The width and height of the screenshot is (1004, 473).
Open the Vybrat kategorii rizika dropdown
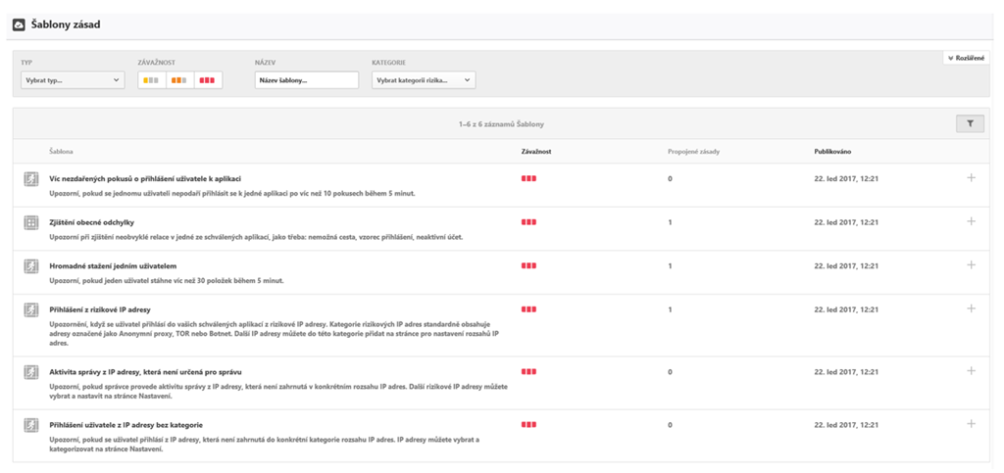424,80
